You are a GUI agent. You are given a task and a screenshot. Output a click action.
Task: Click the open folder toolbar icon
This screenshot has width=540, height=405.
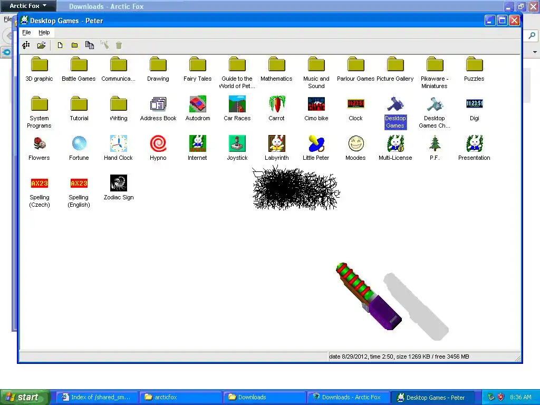point(41,45)
